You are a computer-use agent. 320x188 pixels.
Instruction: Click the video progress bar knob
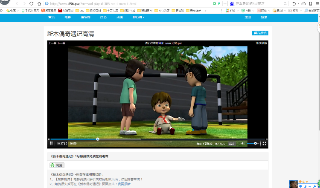(x=98, y=139)
